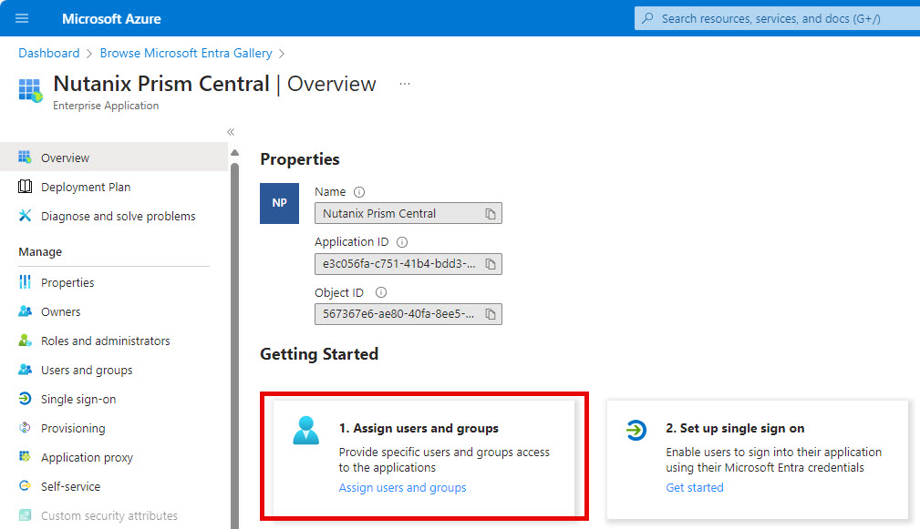Click the '1. Assign users and groups' heading
This screenshot has width=920, height=529.
tap(419, 428)
